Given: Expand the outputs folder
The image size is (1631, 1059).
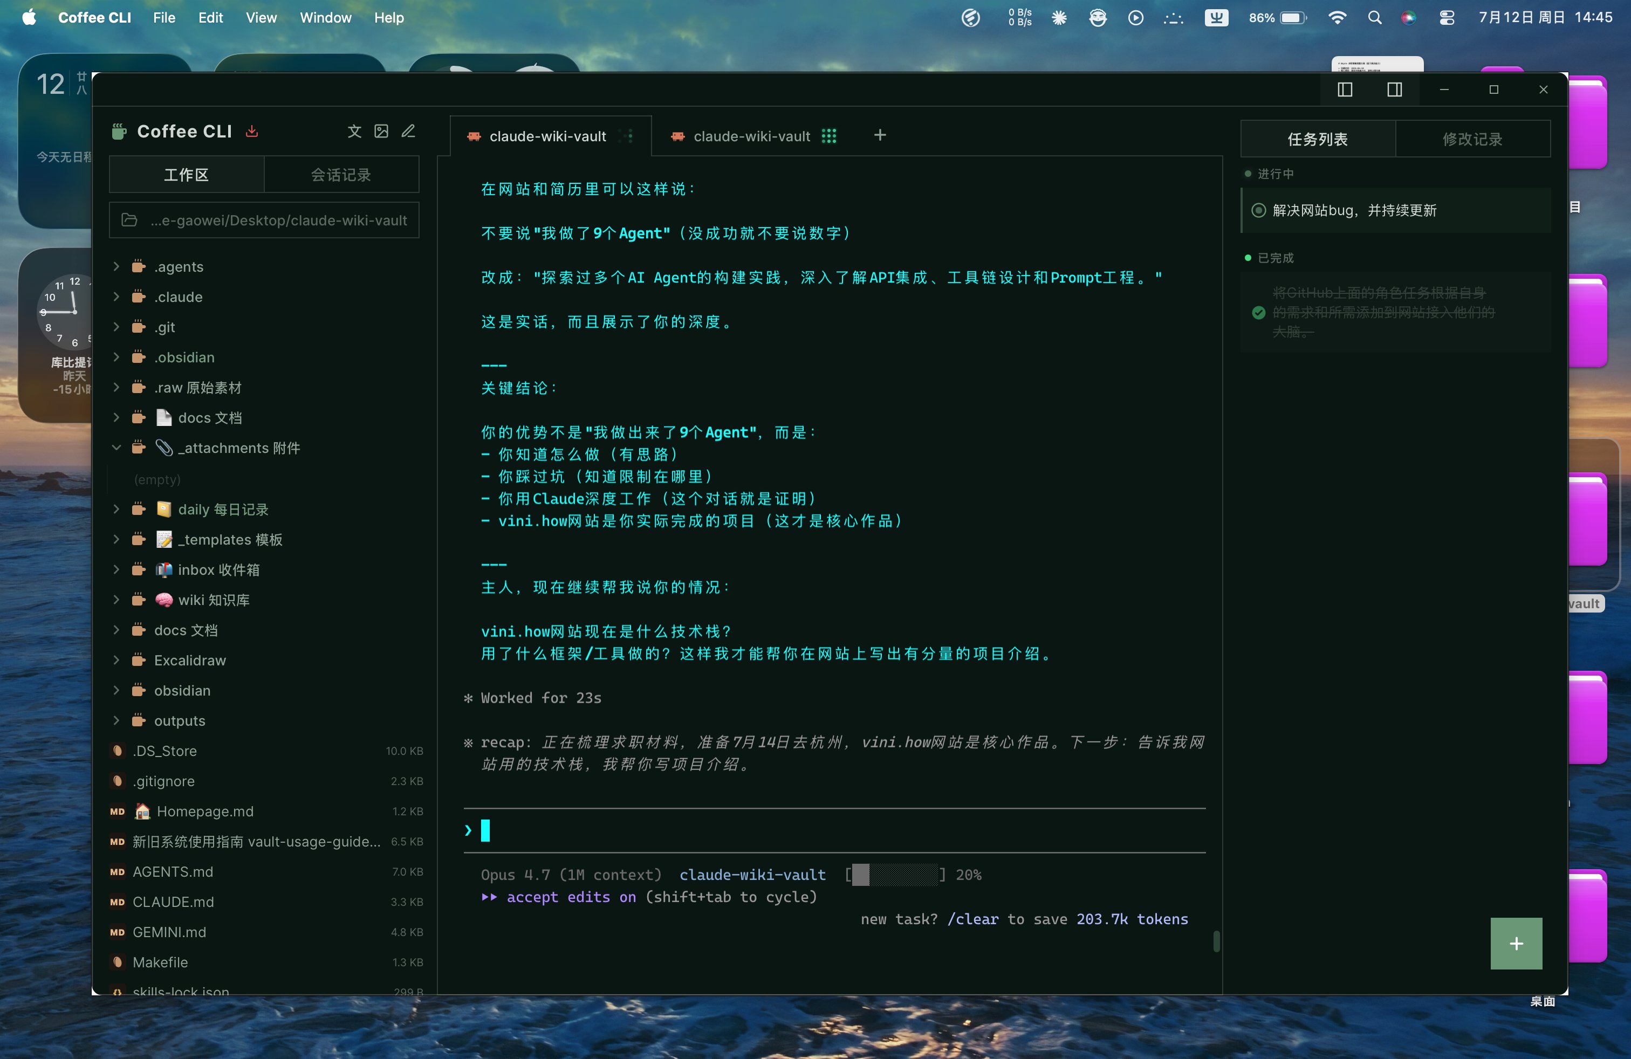Looking at the screenshot, I should click(x=116, y=720).
